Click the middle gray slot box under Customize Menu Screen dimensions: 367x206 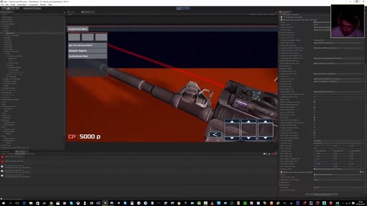pyautogui.click(x=88, y=37)
